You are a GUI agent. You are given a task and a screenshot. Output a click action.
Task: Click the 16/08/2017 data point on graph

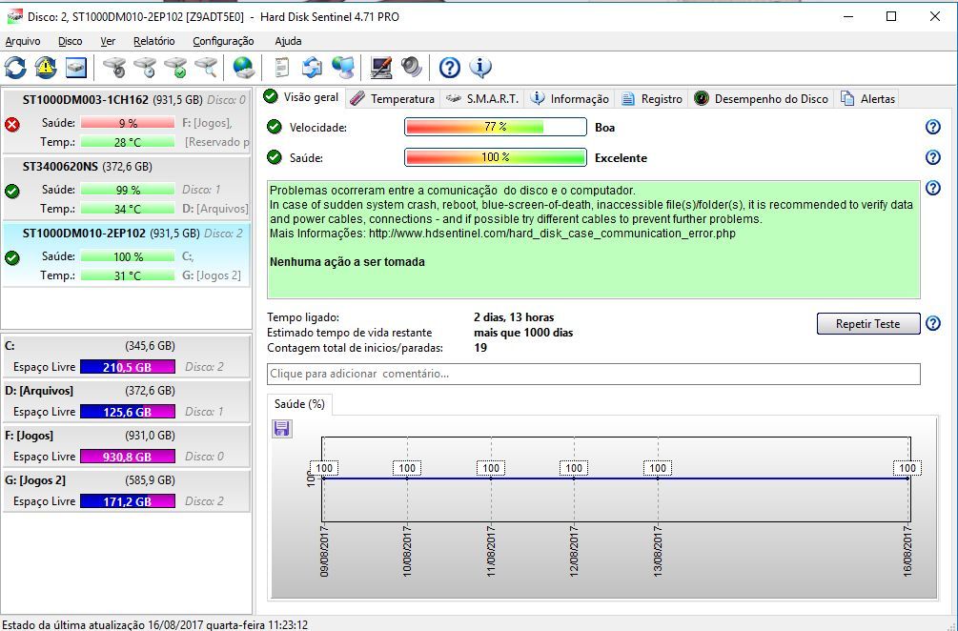click(x=907, y=478)
